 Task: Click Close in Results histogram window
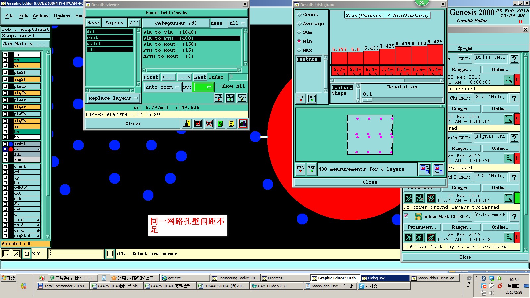pos(370,182)
